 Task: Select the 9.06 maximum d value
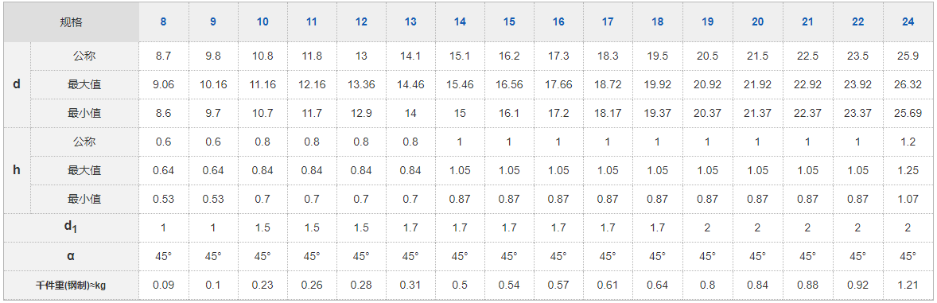(163, 84)
